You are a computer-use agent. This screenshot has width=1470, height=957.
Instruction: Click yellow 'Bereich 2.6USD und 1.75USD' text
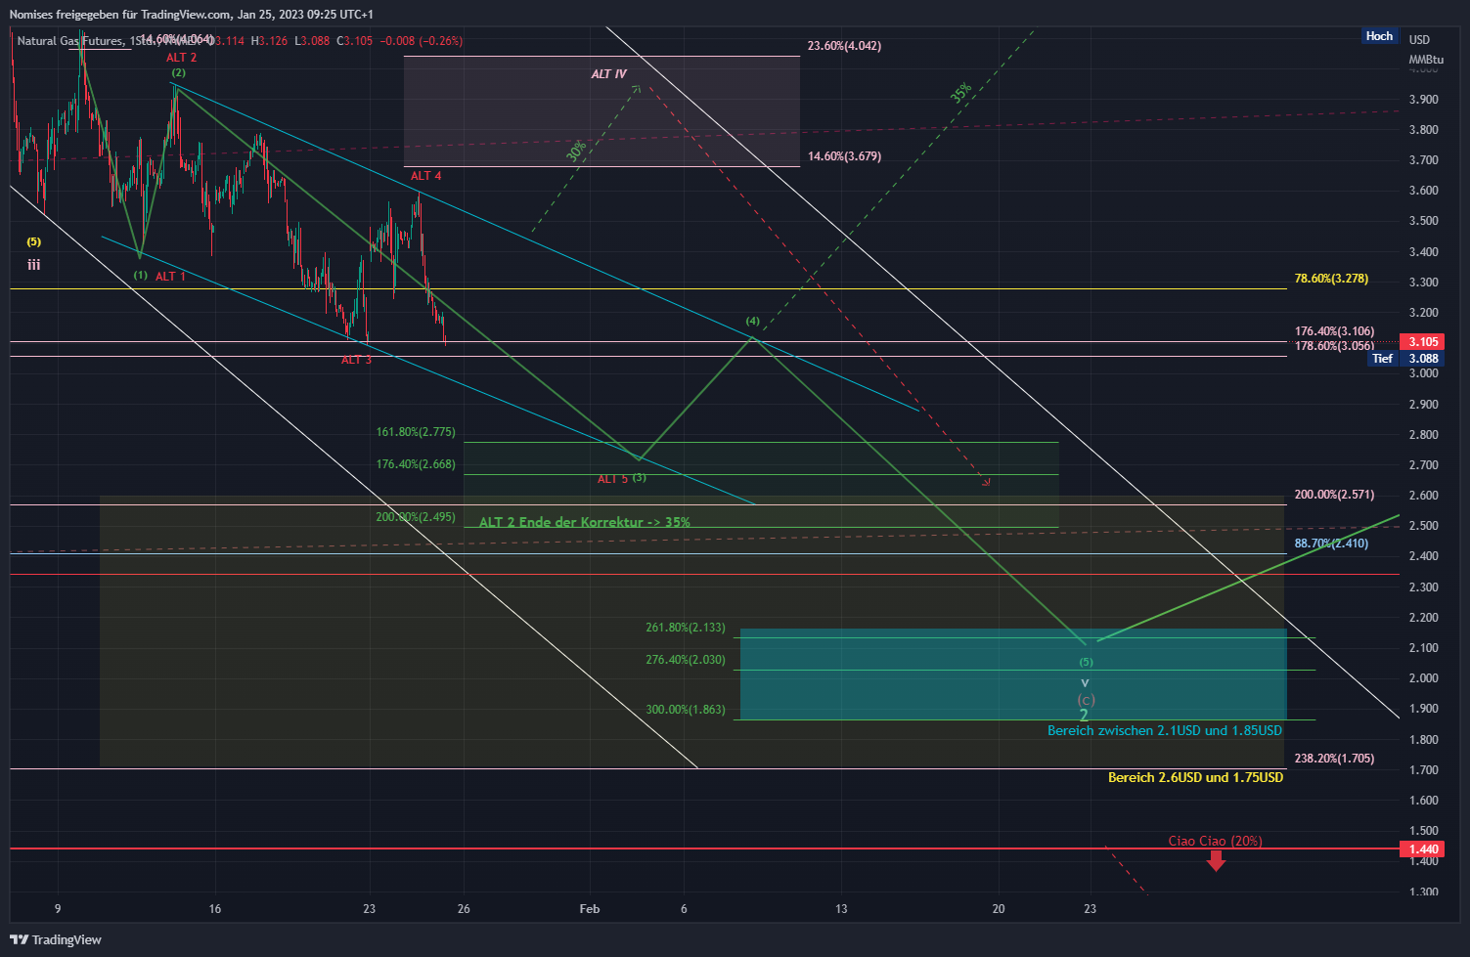point(1195,778)
